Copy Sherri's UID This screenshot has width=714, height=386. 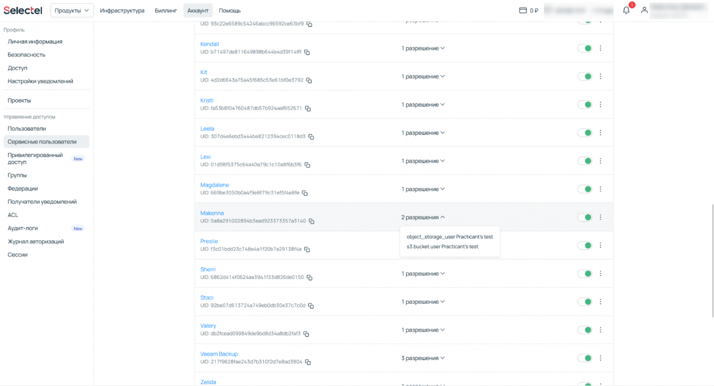pos(309,278)
